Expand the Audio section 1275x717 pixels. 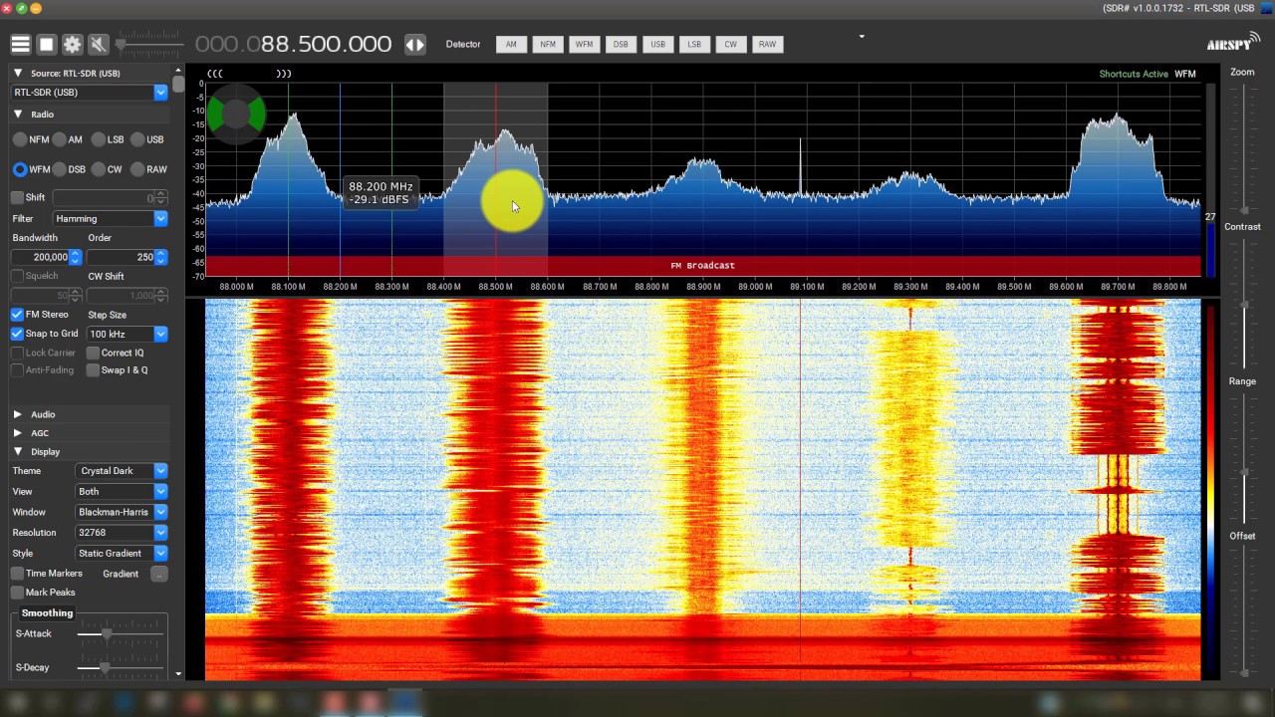point(18,414)
